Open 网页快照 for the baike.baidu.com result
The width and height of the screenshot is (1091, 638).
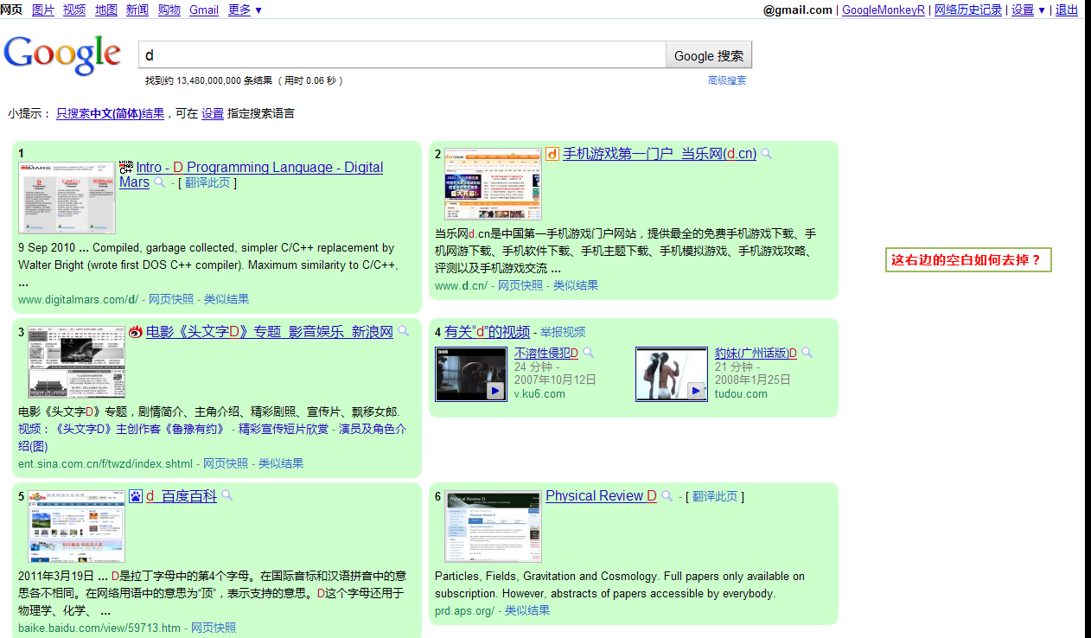(214, 628)
